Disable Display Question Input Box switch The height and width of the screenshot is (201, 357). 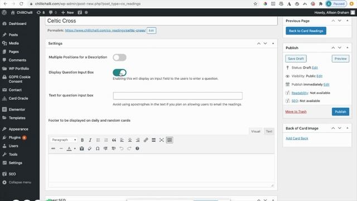[x=119, y=73]
